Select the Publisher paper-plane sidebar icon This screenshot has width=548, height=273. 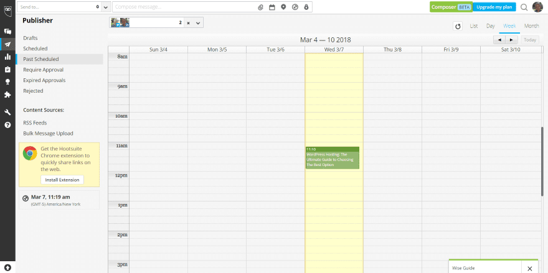pos(7,44)
